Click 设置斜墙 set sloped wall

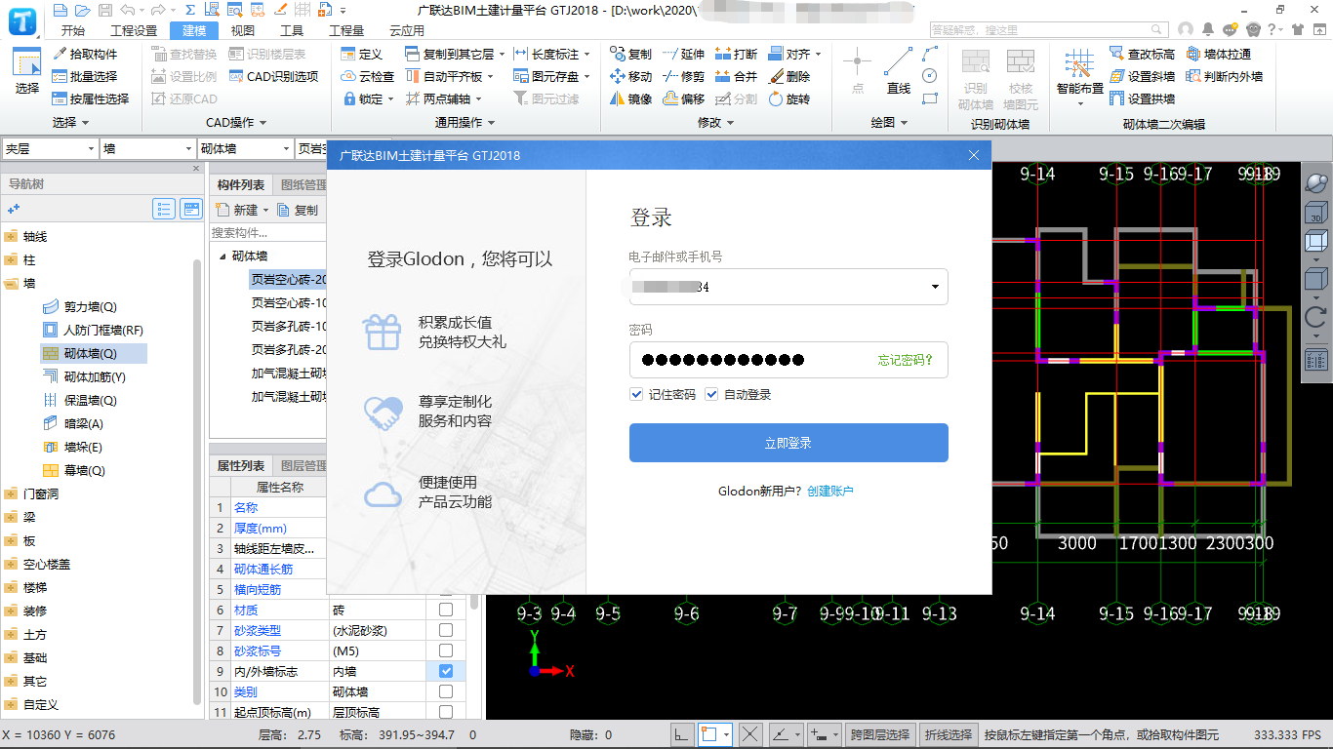tap(1143, 76)
